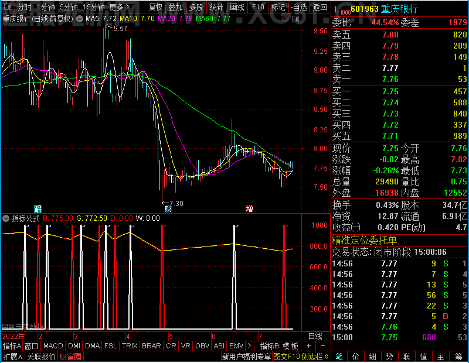Select the 1分钟 period
This screenshot has width=469, height=363.
(46, 7)
